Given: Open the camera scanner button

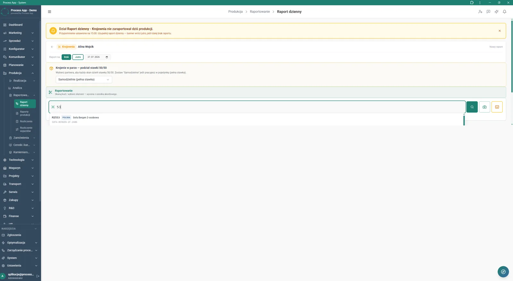Looking at the screenshot, I should 484,107.
